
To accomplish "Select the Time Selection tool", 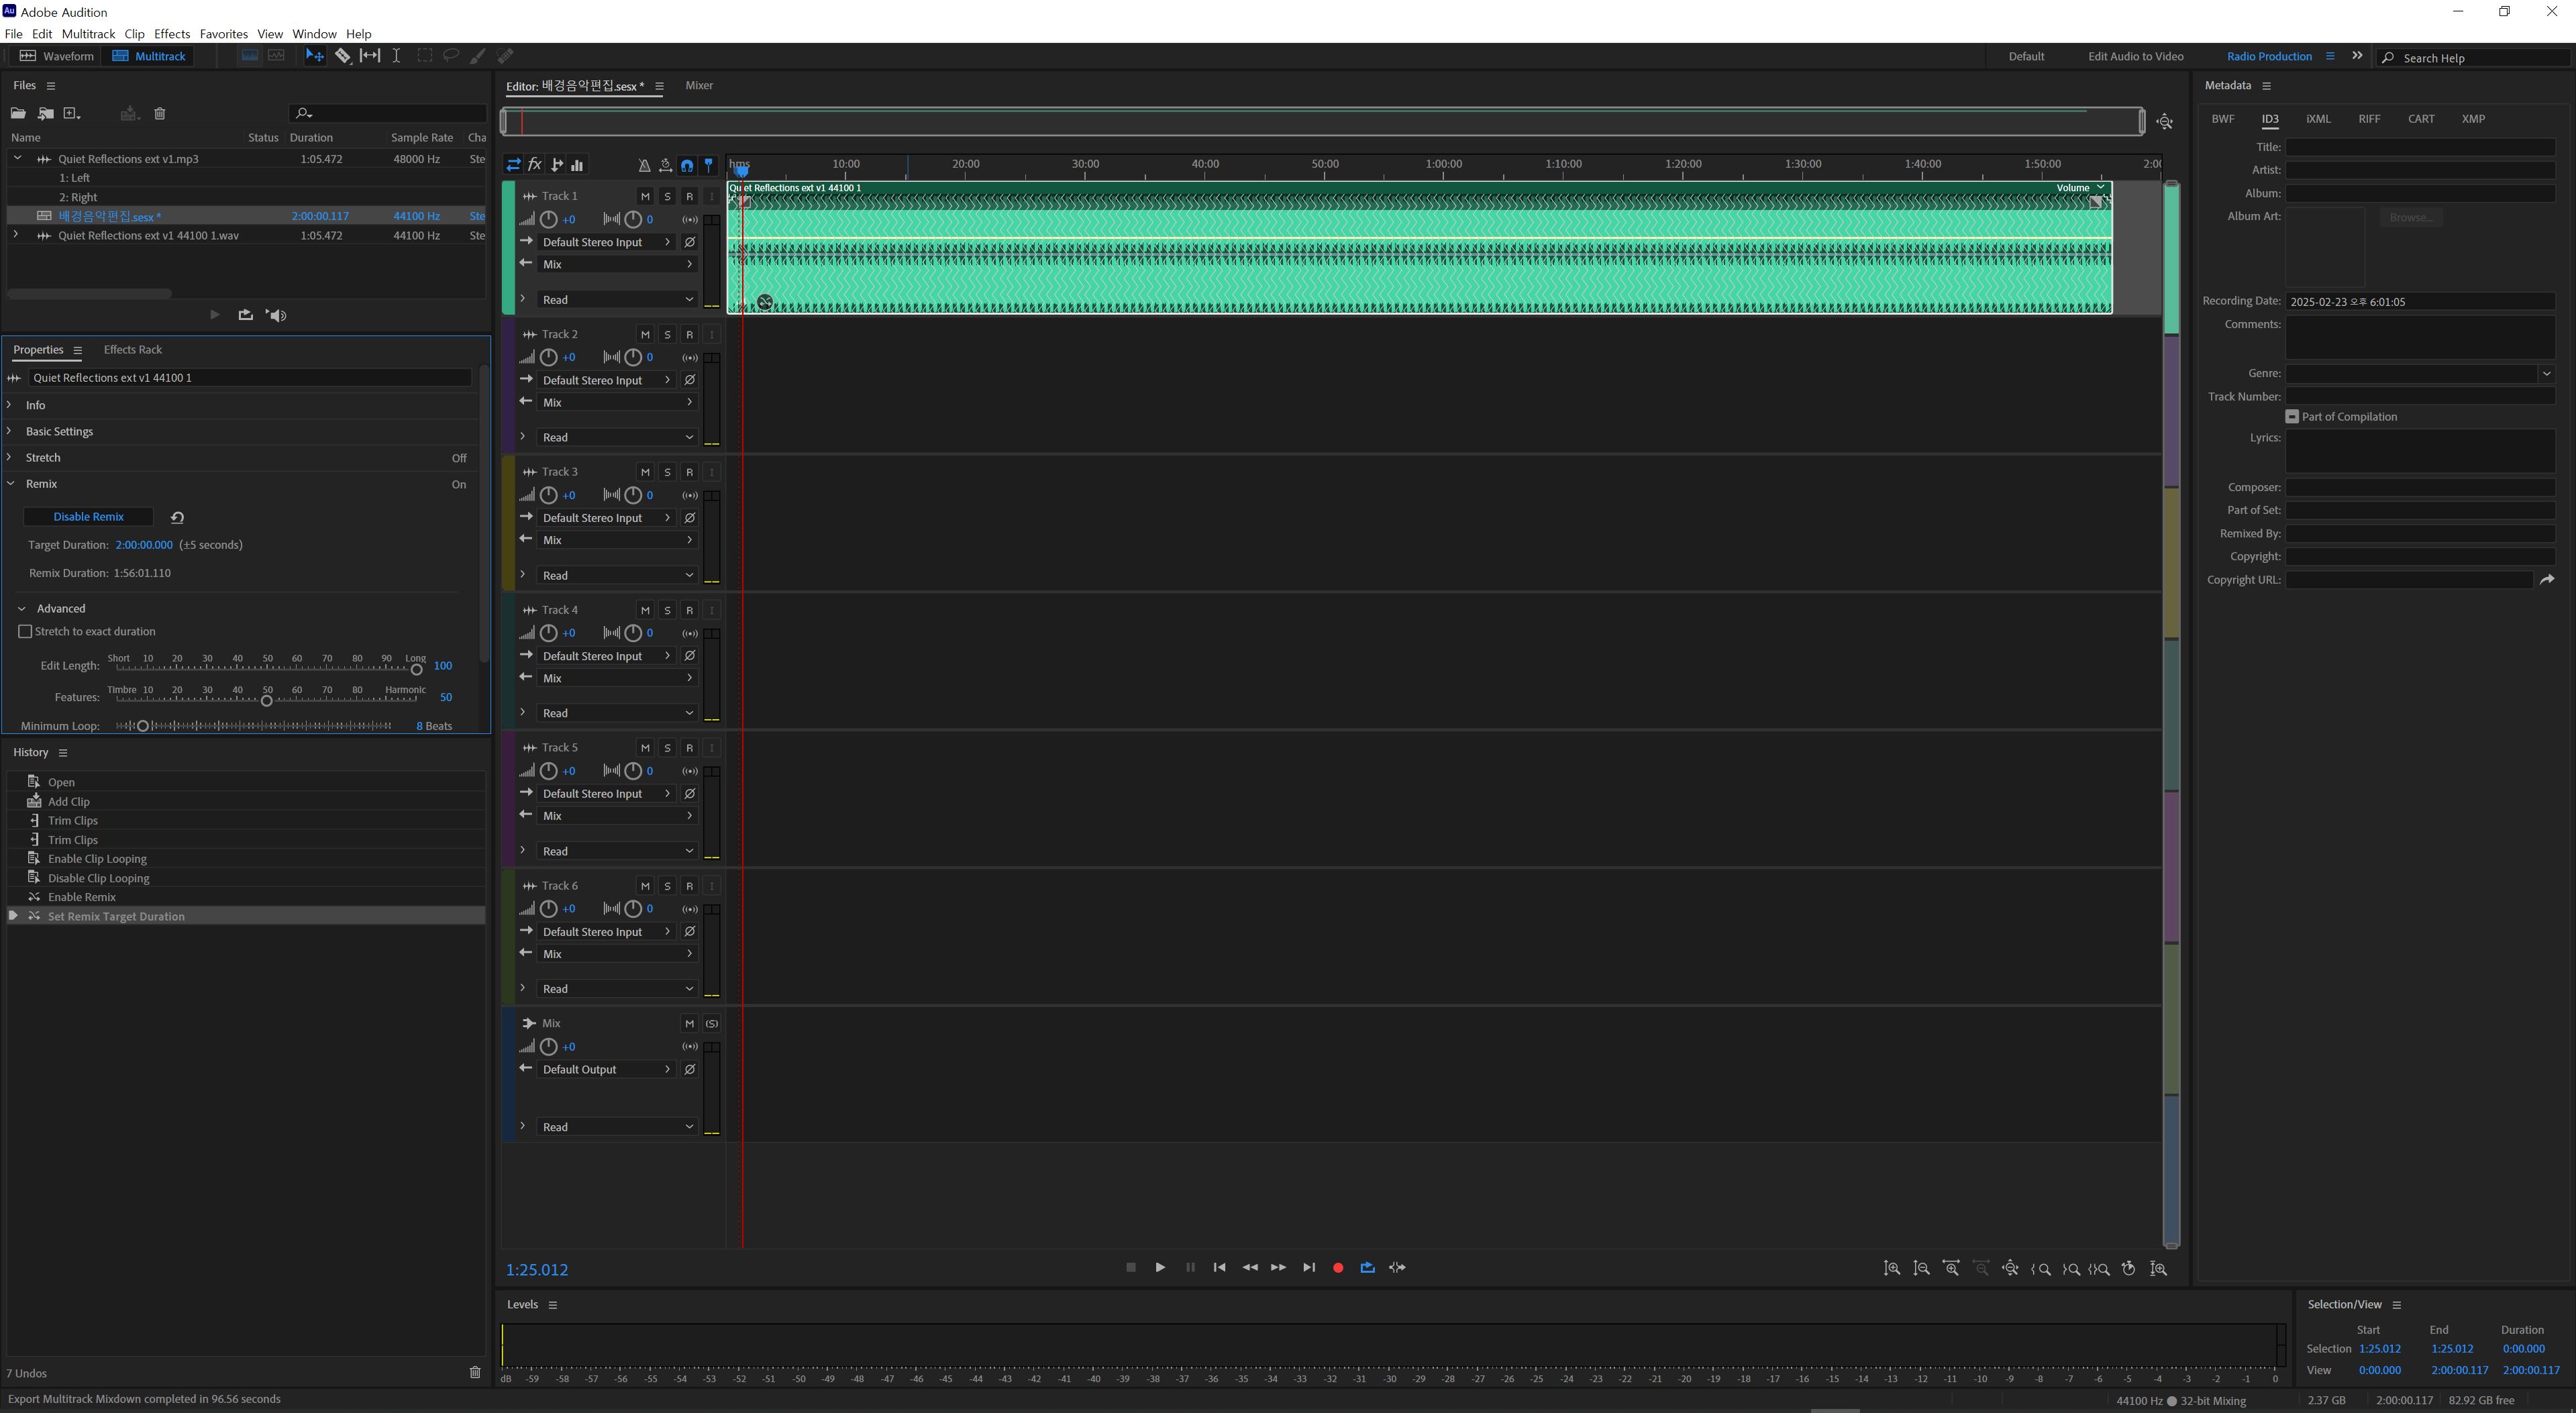I will point(396,56).
